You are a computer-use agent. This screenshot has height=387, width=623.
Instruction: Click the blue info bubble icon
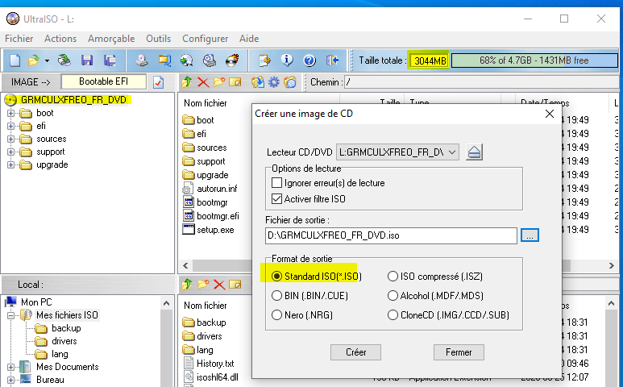tap(287, 60)
